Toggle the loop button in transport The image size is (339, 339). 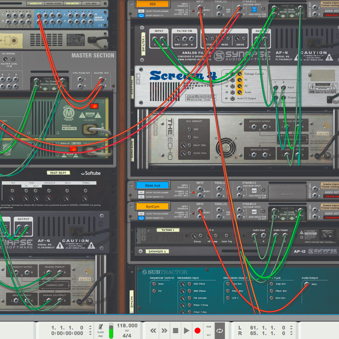220,331
